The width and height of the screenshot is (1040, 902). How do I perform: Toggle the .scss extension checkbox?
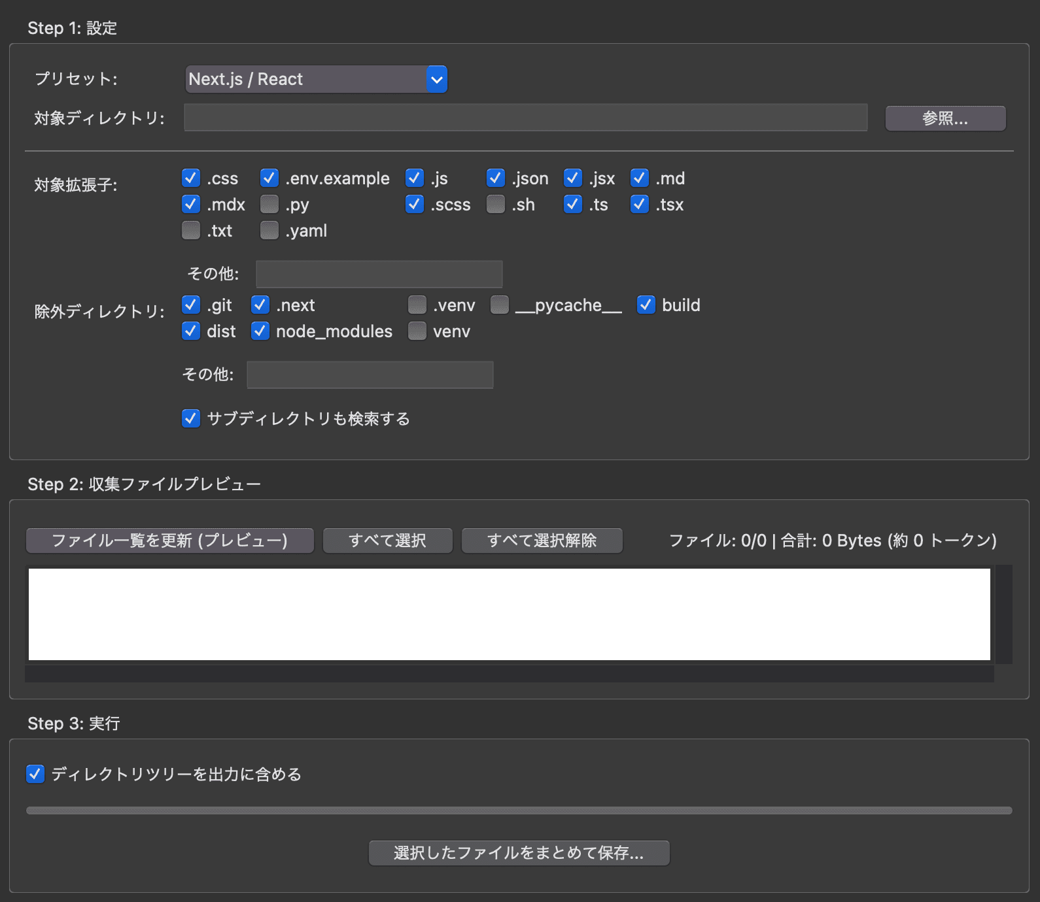(x=414, y=204)
